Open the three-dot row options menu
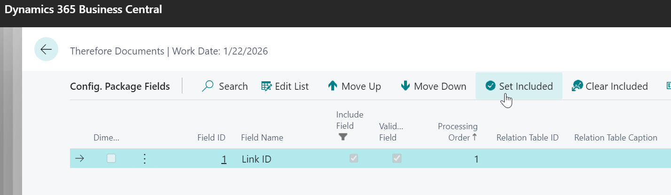Viewport: 671px width, 195px height. 145,159
